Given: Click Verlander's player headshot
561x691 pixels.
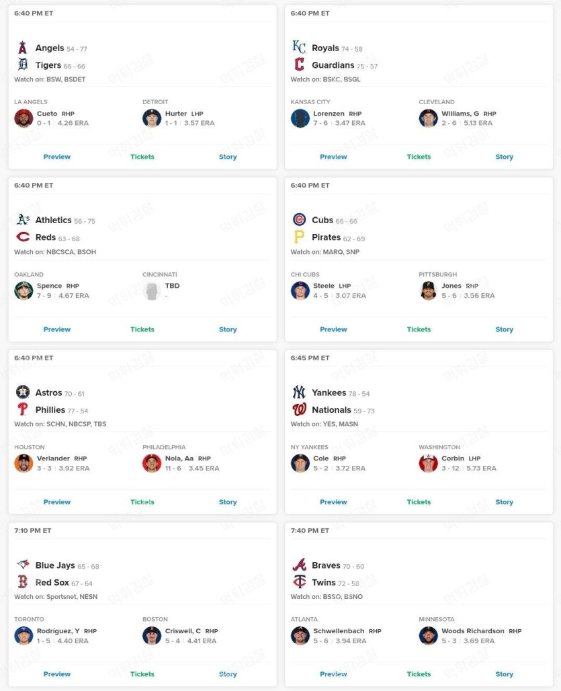Looking at the screenshot, I should (24, 463).
